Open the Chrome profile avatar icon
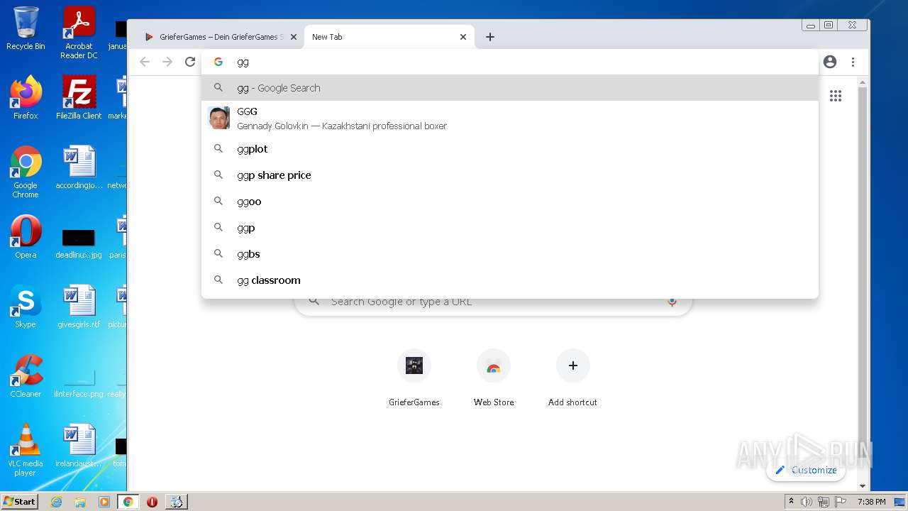The width and height of the screenshot is (908, 511). [830, 62]
